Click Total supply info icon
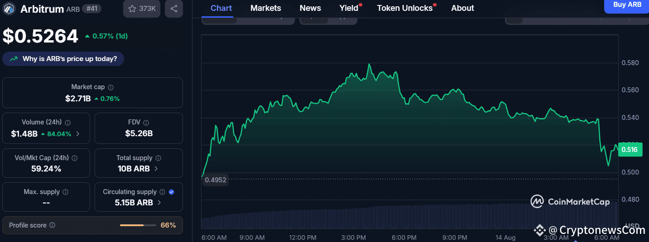The width and height of the screenshot is (649, 242). [159, 158]
